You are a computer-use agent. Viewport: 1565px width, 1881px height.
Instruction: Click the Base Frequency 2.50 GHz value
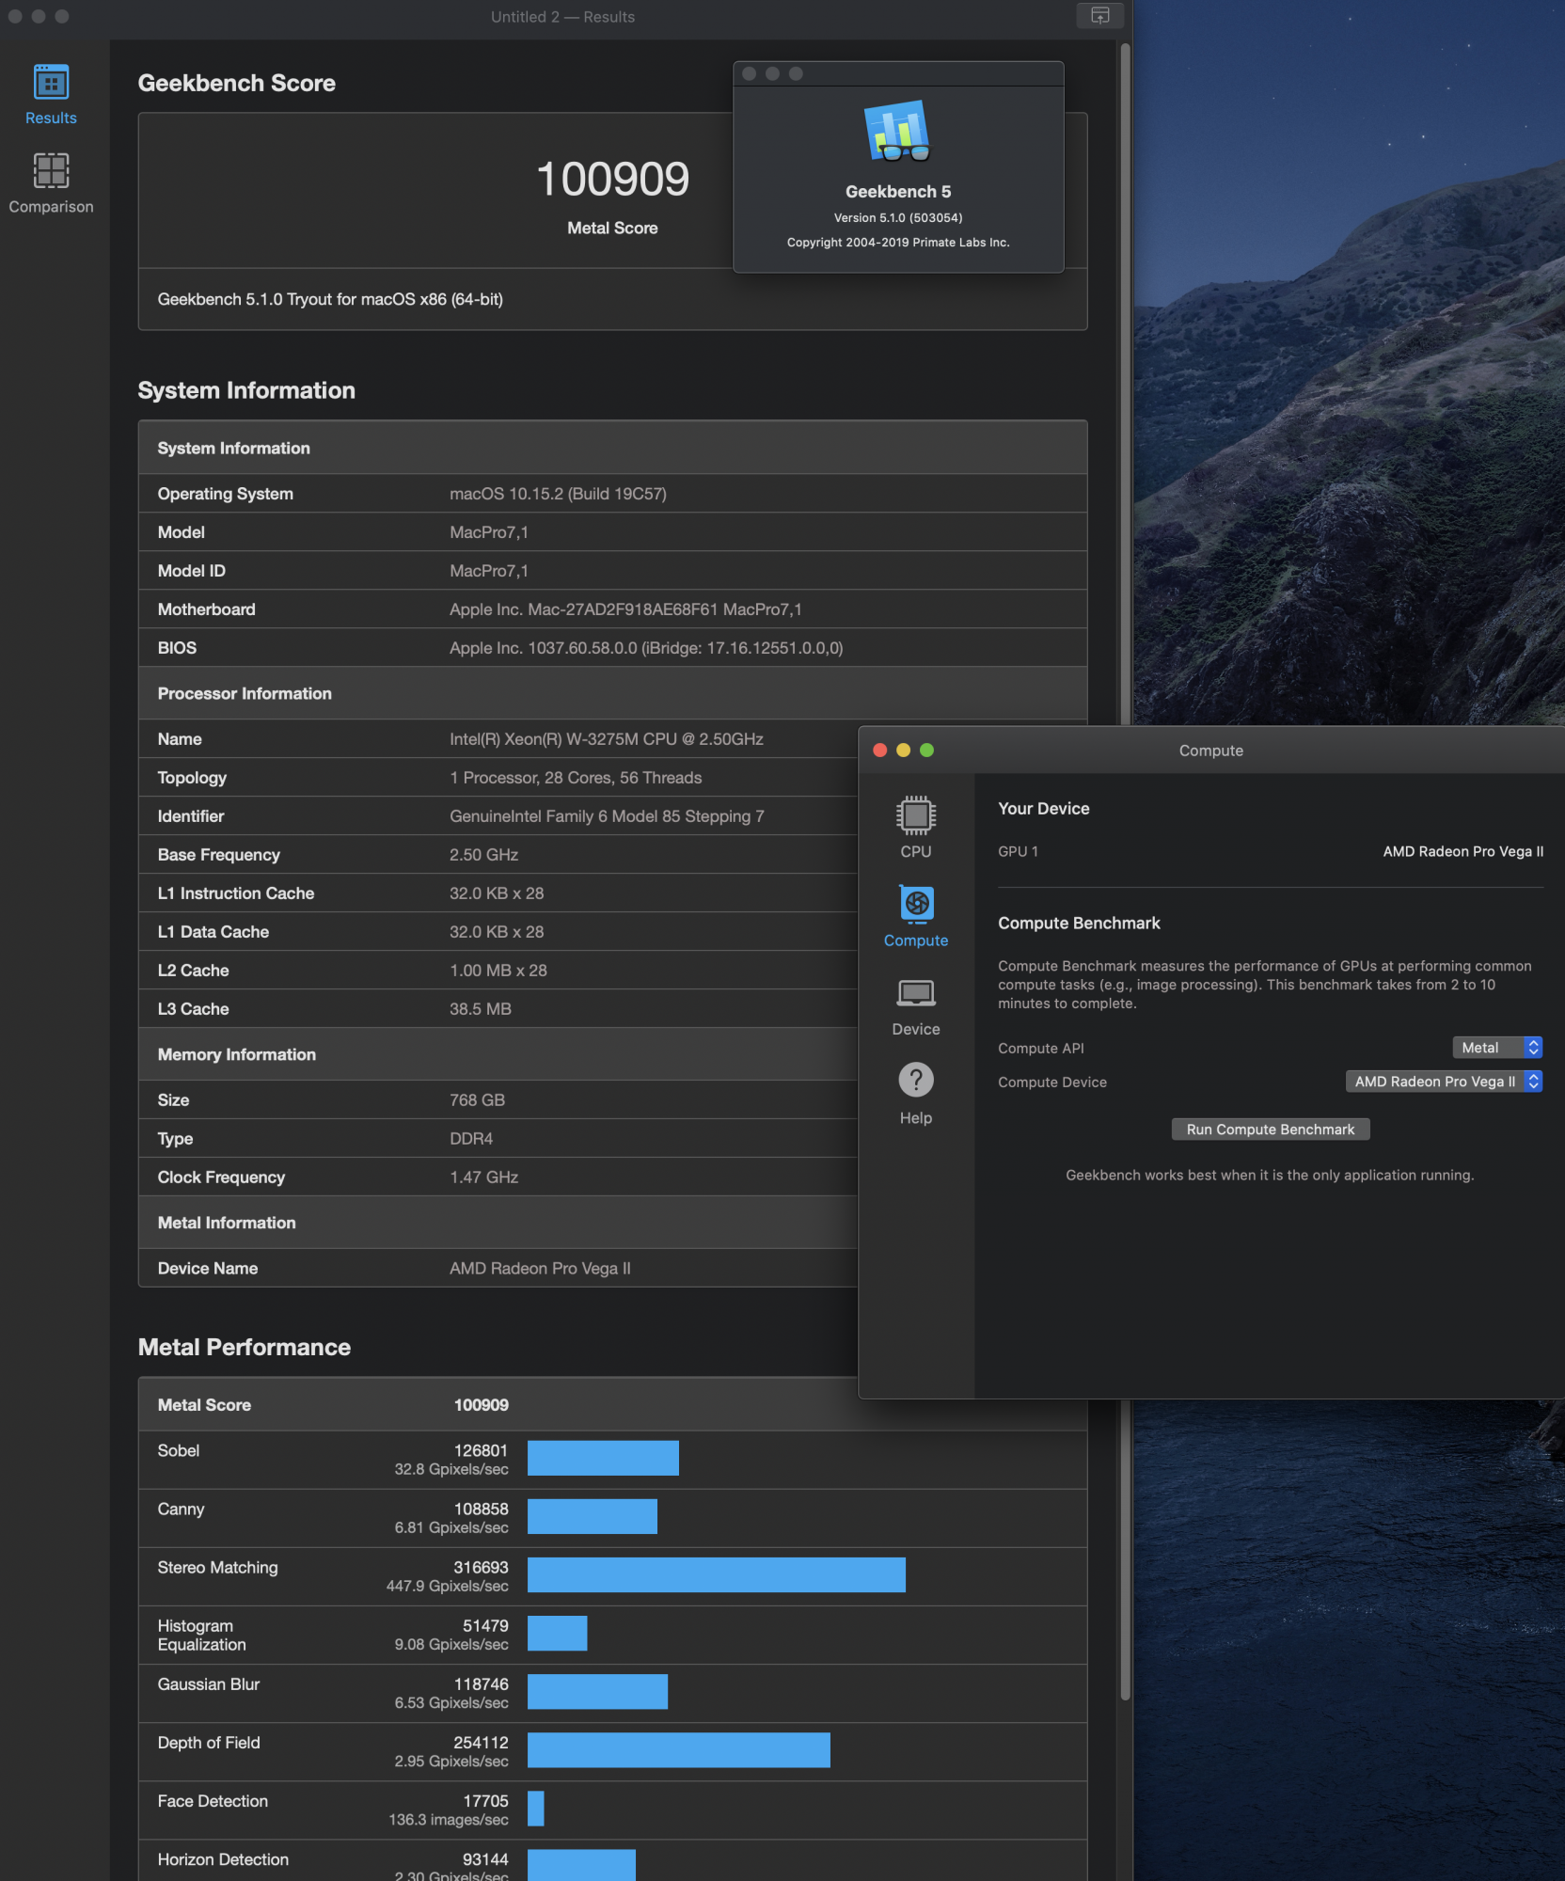point(483,855)
